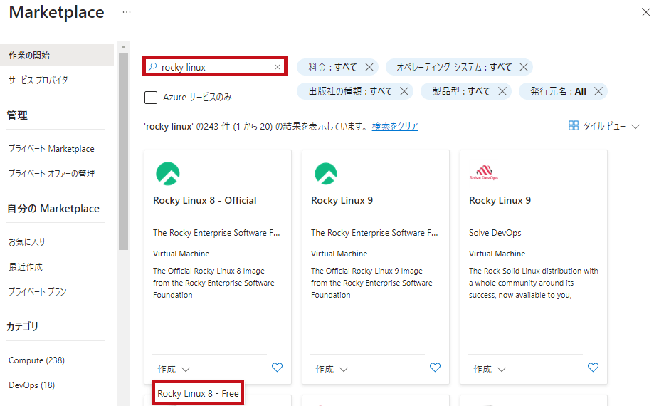
Task: Favorite Solve DevOps Rocky Linux 9 with heart
Action: (x=593, y=368)
